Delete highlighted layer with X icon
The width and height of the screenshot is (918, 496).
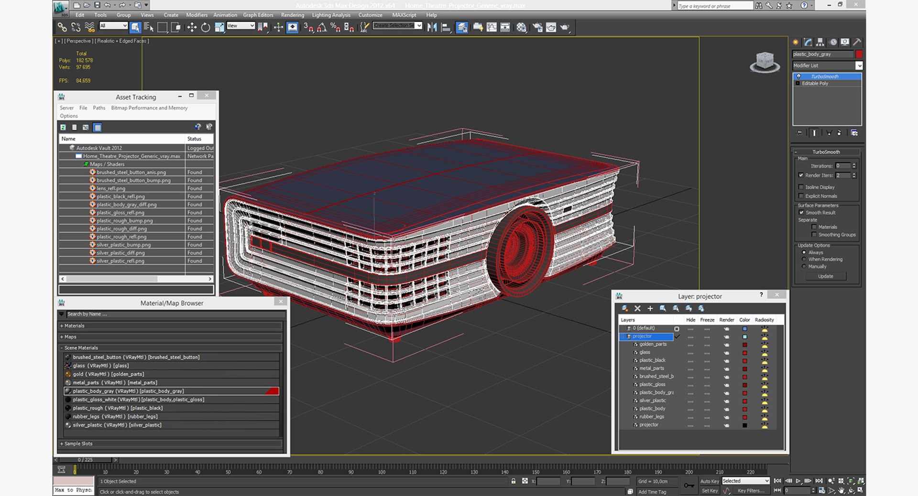(x=637, y=309)
